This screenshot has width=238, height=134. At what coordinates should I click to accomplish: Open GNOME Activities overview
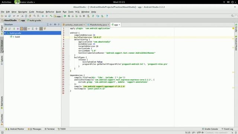click(x=6, y=2)
